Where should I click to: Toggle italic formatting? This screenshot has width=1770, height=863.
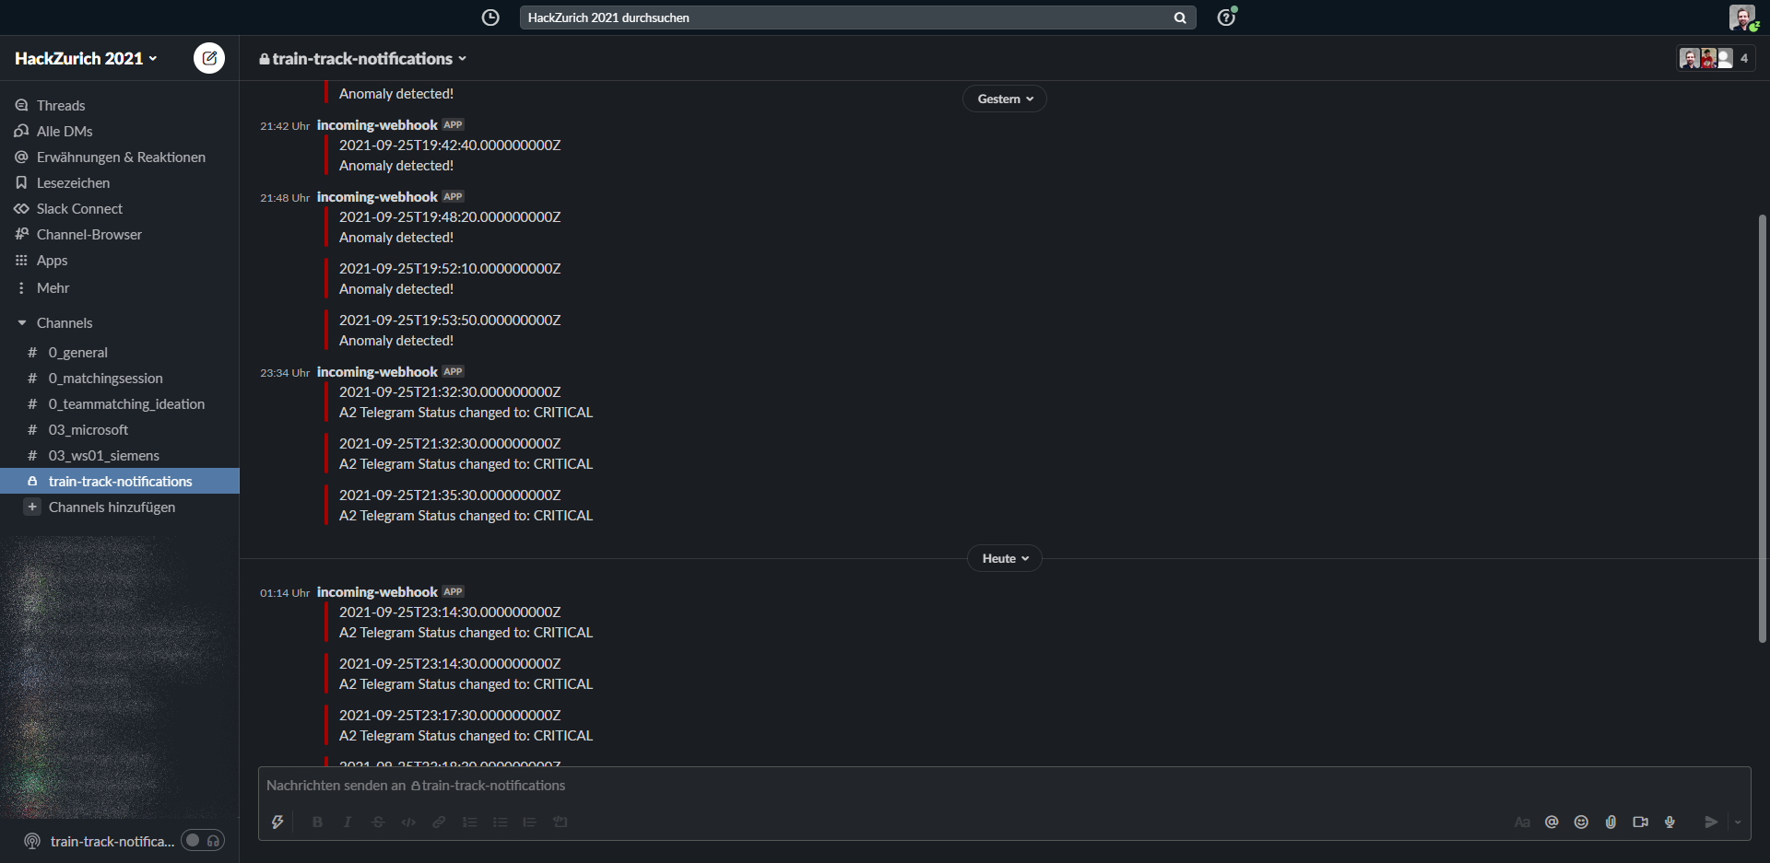(x=348, y=822)
